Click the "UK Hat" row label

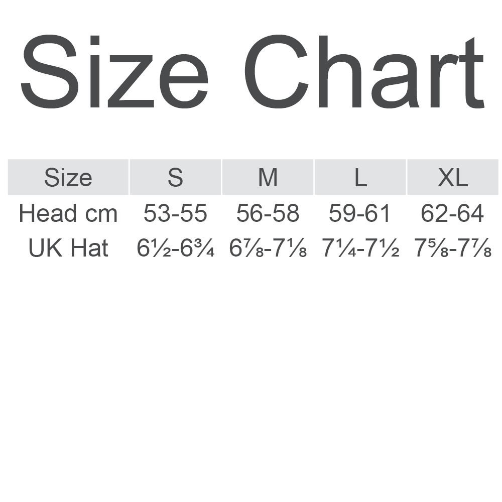tap(68, 248)
